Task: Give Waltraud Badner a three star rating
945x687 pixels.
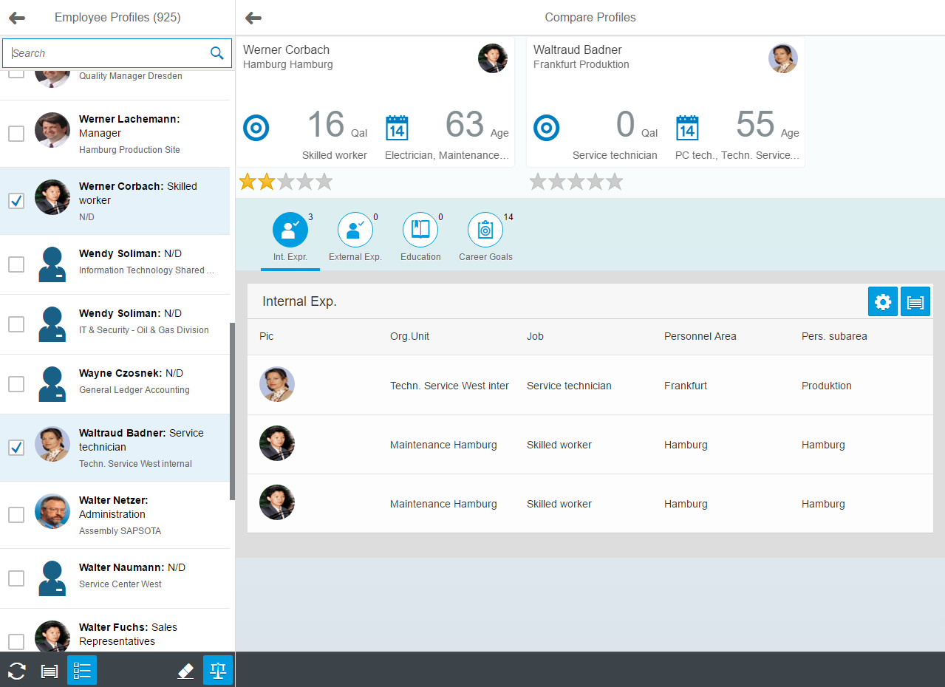Action: tap(576, 181)
